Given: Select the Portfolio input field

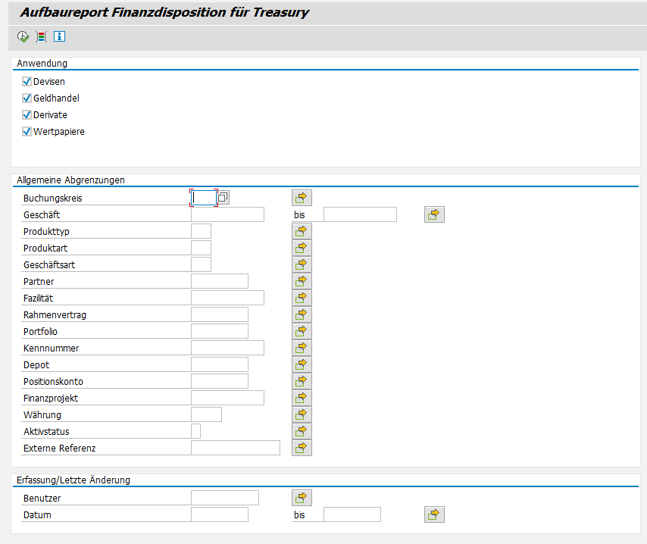Looking at the screenshot, I should coord(220,331).
